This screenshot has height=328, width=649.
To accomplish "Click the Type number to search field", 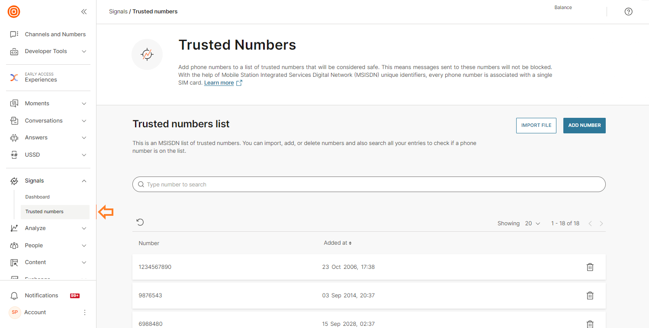I will (369, 184).
